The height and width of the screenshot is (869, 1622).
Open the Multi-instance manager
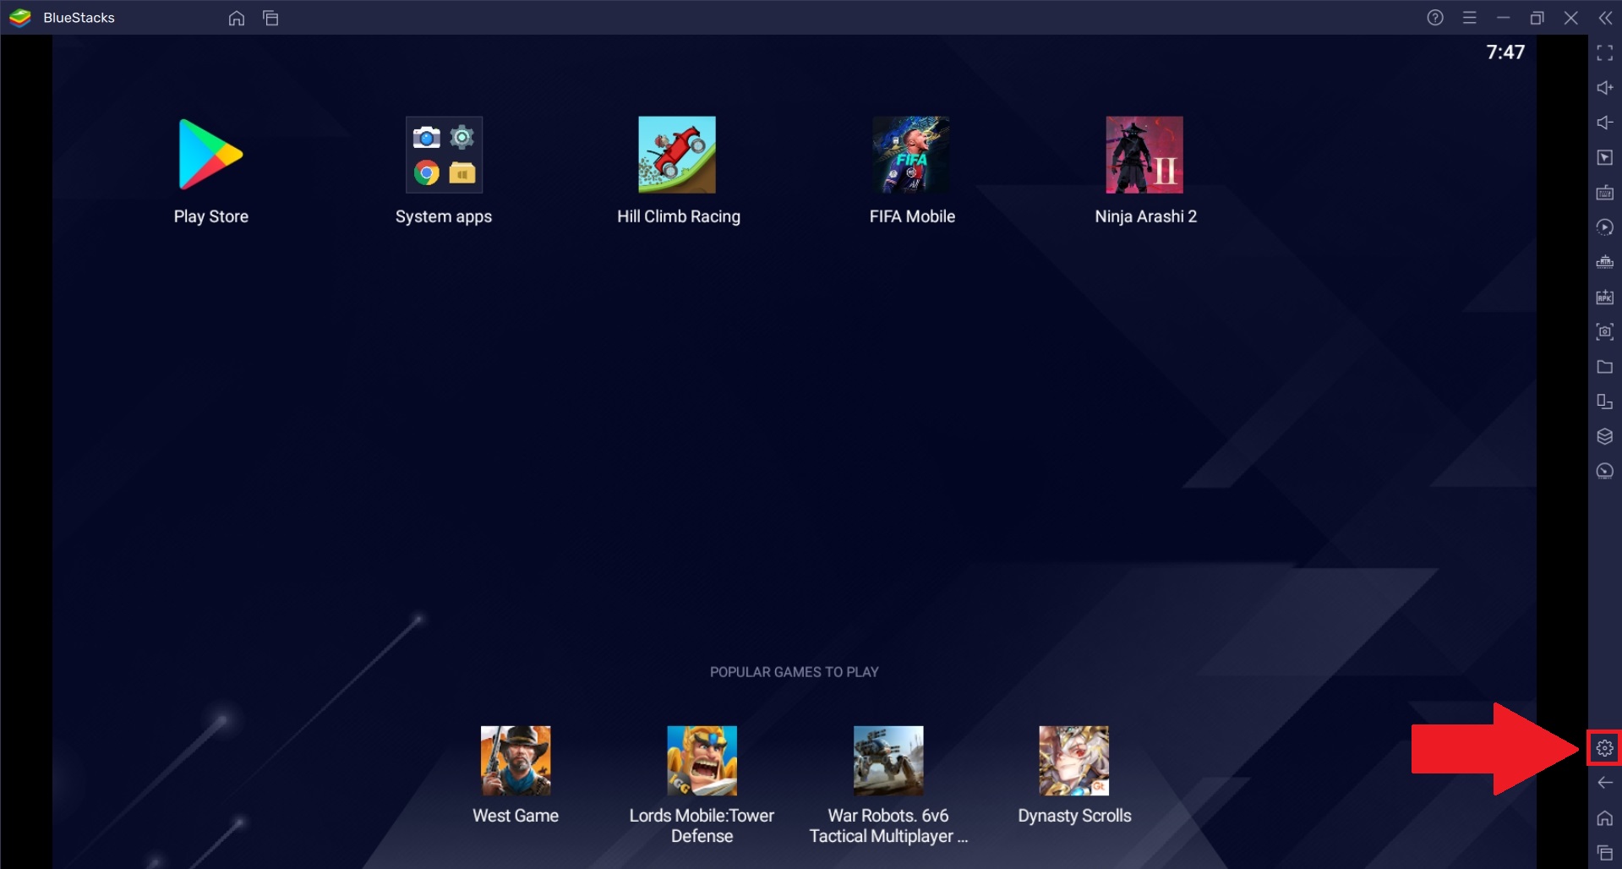tap(1603, 402)
